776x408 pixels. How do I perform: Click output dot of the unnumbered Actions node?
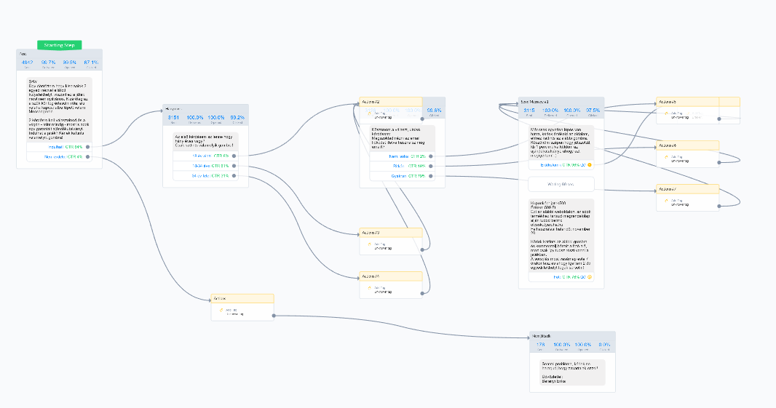(x=274, y=316)
